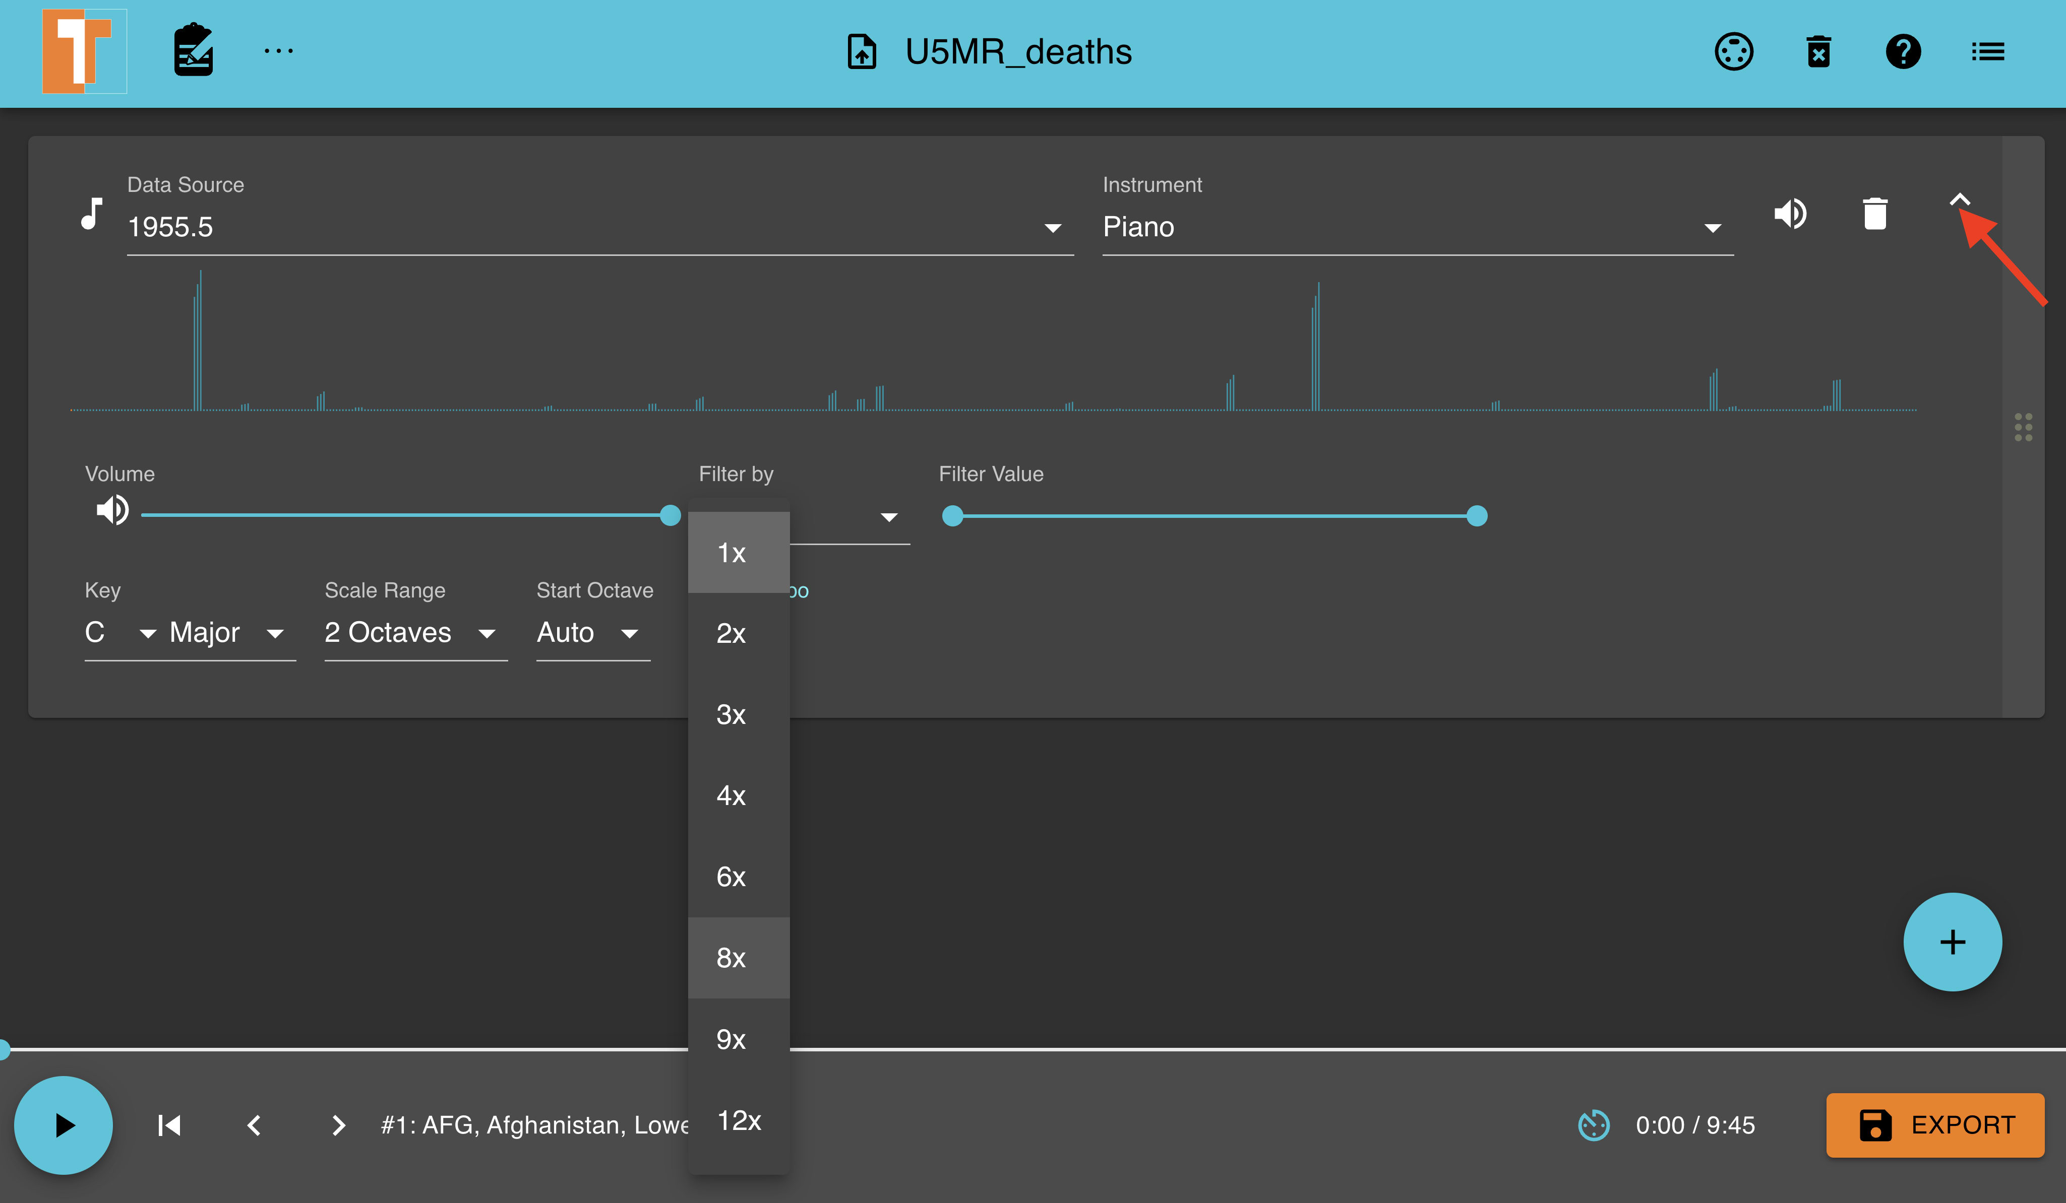
Task: Open the help question mark icon
Action: click(1903, 51)
